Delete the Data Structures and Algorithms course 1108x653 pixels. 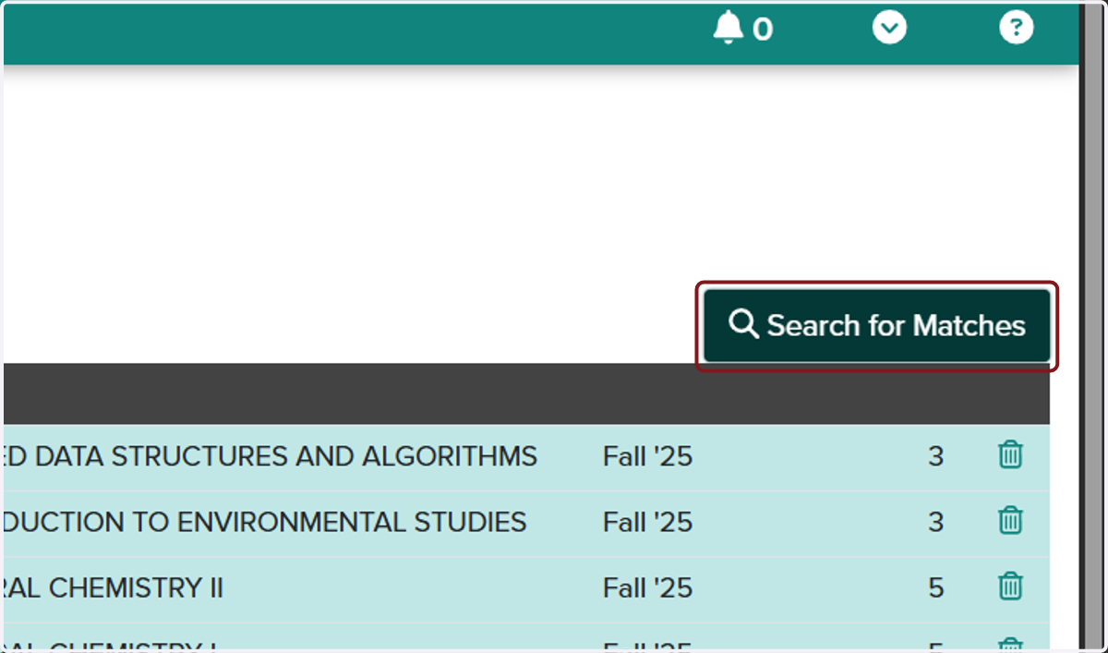(1011, 455)
